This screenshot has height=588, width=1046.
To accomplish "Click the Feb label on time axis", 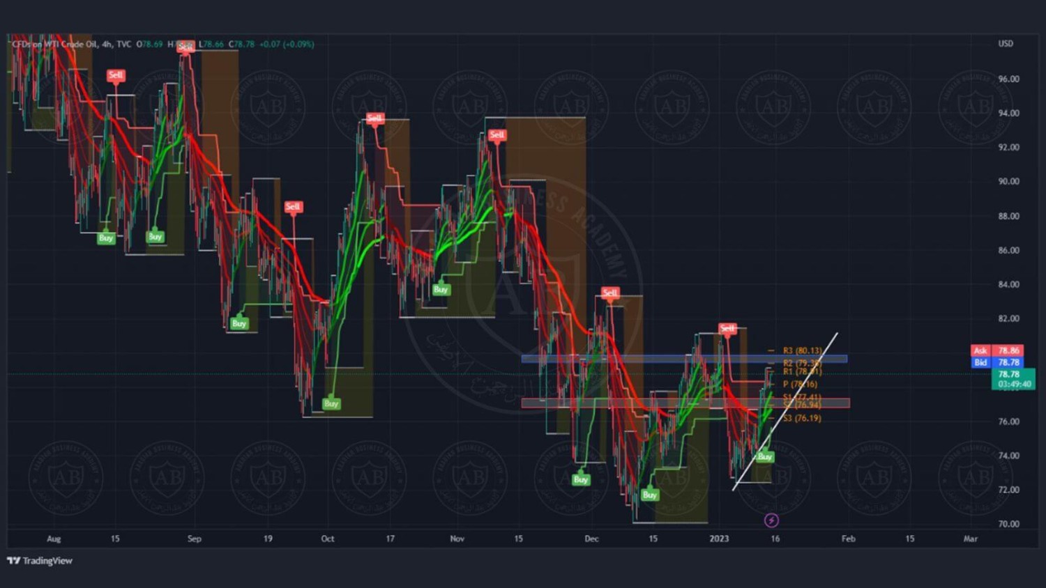I will [848, 539].
